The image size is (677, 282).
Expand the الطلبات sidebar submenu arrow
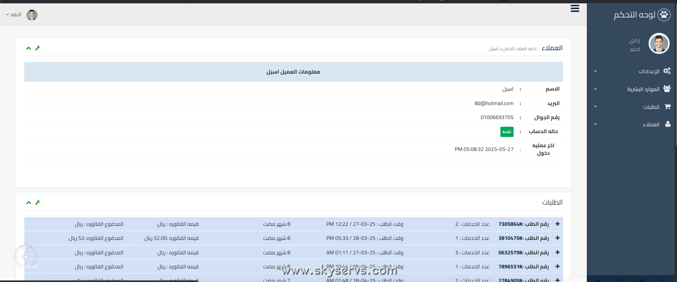coord(595,106)
